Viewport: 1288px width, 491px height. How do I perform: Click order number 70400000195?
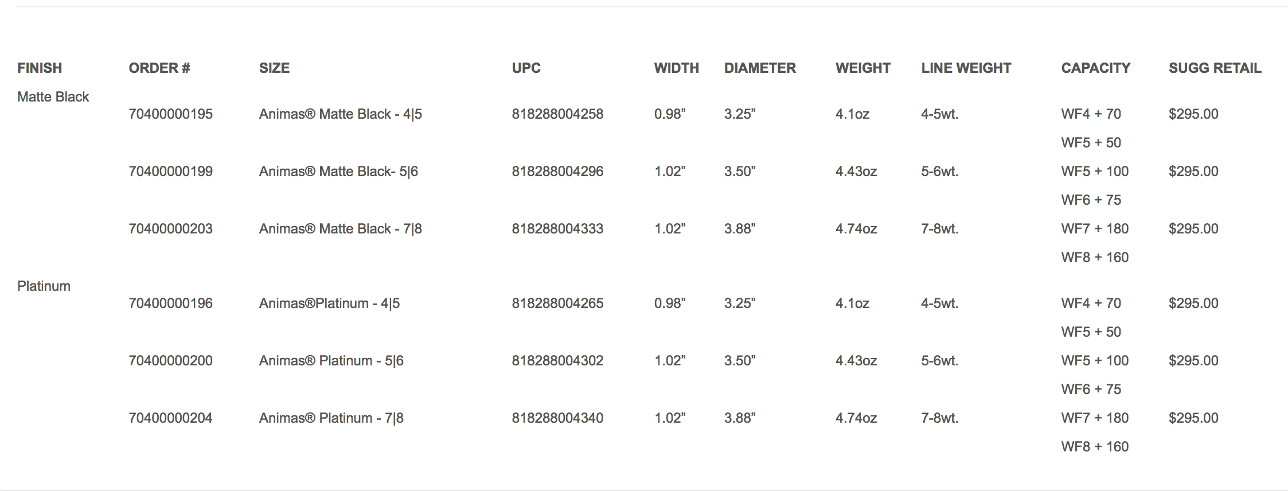pyautogui.click(x=170, y=114)
